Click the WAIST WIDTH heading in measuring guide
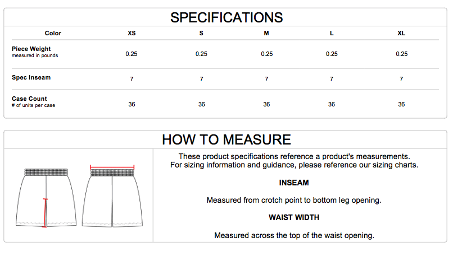The width and height of the screenshot is (453, 261). coord(294,218)
